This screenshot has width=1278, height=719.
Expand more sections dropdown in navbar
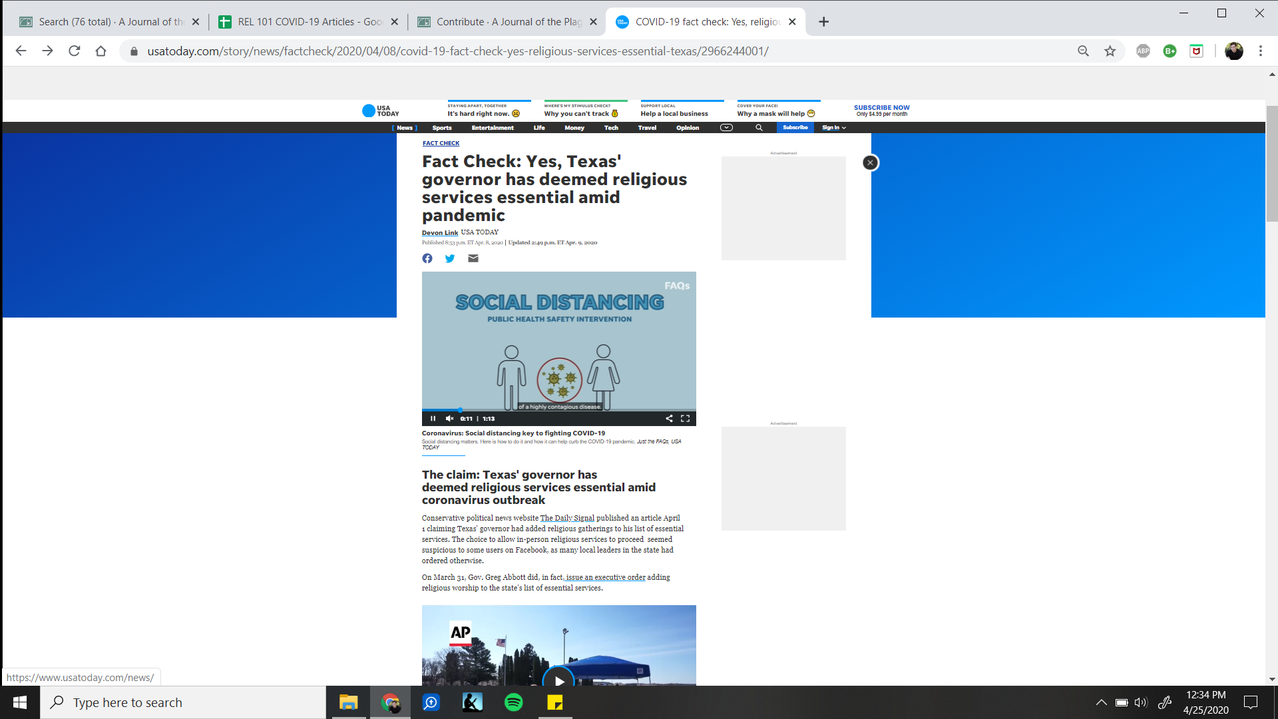point(726,128)
